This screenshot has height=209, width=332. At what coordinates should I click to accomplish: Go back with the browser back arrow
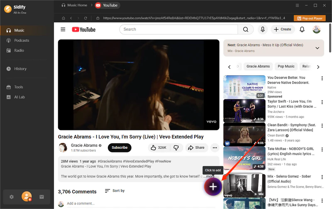click(71, 18)
